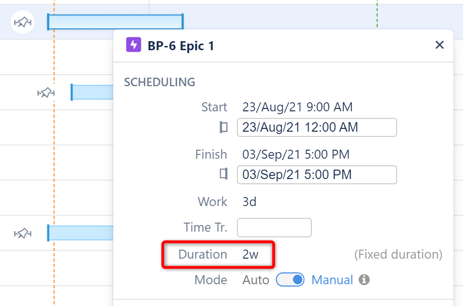Image resolution: width=463 pixels, height=306 pixels.
Task: Toggle scheduling mode switch to Auto
Action: pos(290,279)
